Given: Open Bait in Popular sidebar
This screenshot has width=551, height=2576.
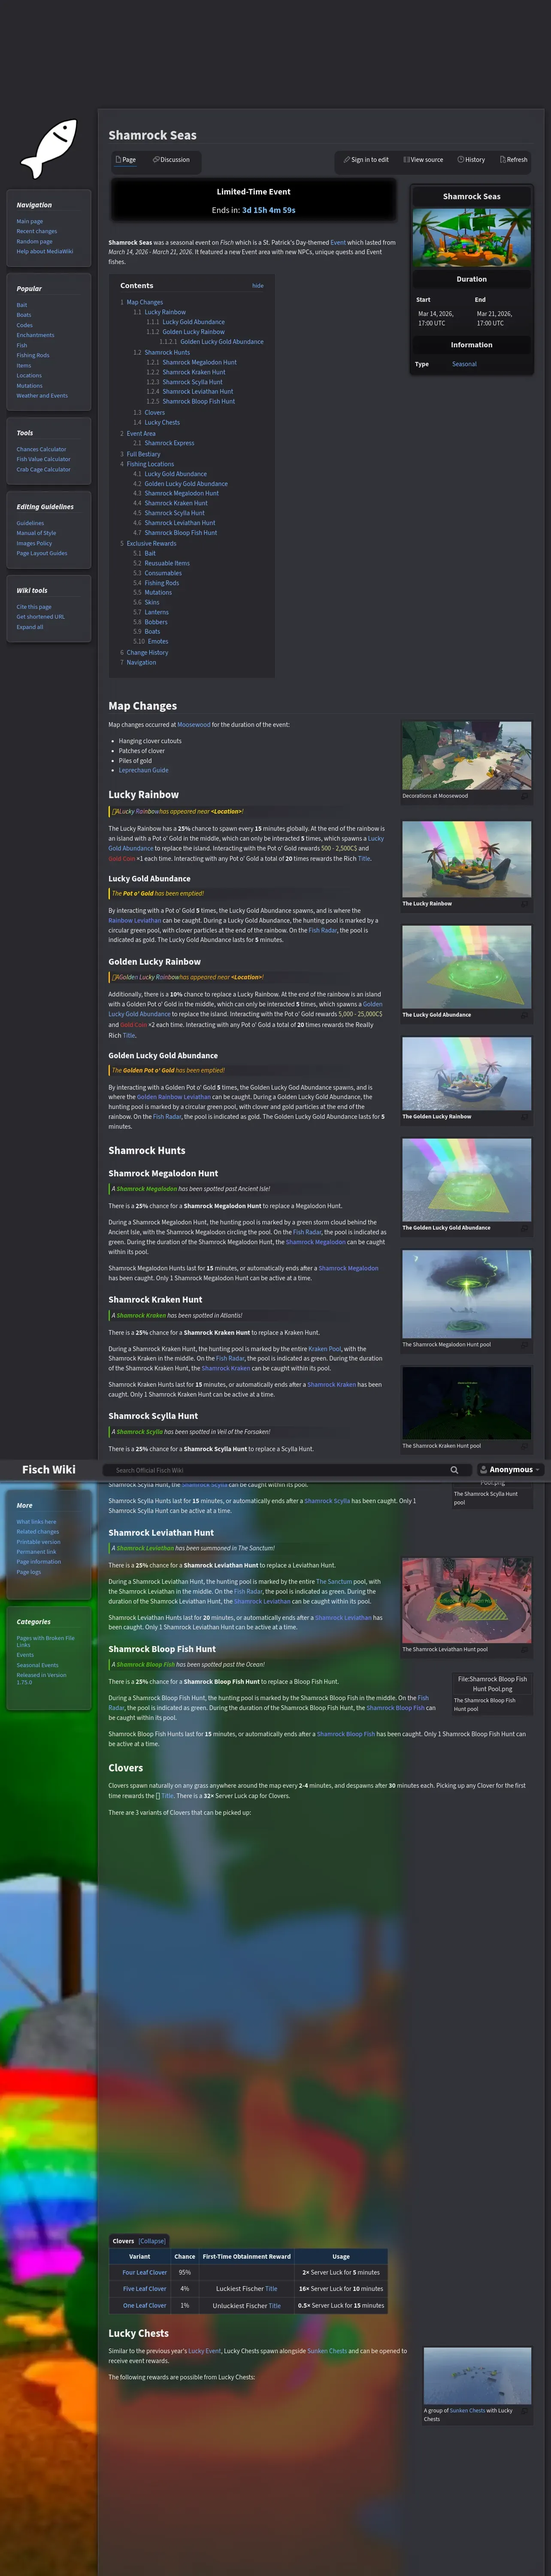Looking at the screenshot, I should click(22, 305).
